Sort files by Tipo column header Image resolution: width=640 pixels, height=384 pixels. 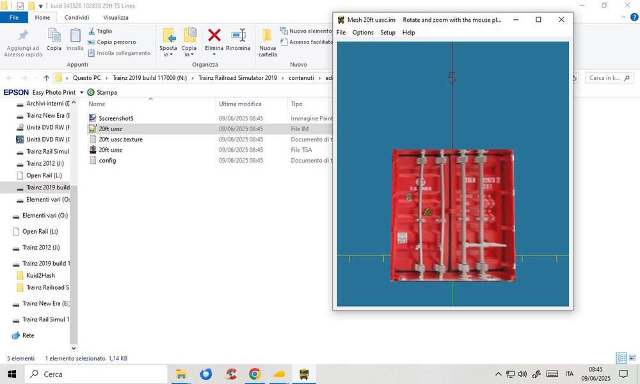[297, 104]
